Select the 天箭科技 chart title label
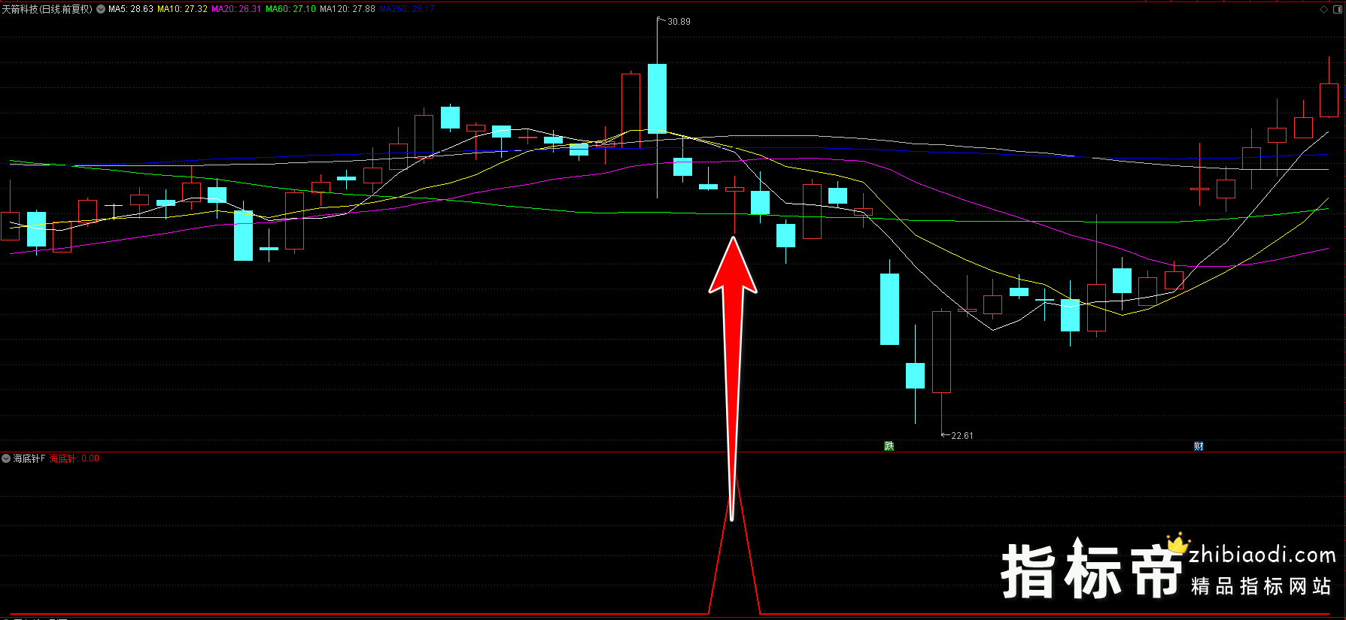Screen dimensions: 1346x620 pos(47,10)
